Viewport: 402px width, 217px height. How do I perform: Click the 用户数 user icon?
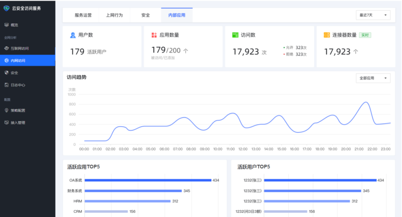tap(73, 35)
